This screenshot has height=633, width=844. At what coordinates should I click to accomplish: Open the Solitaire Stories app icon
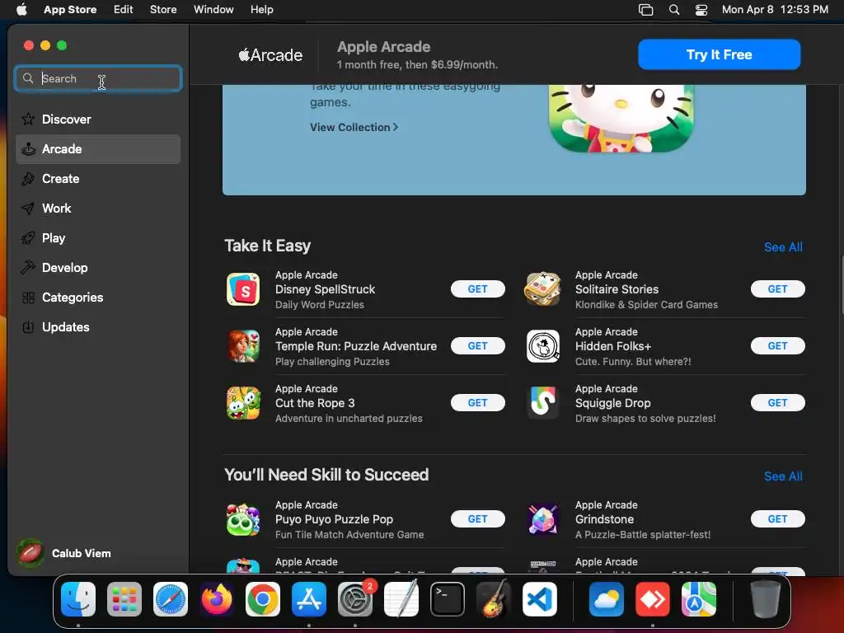coord(542,289)
